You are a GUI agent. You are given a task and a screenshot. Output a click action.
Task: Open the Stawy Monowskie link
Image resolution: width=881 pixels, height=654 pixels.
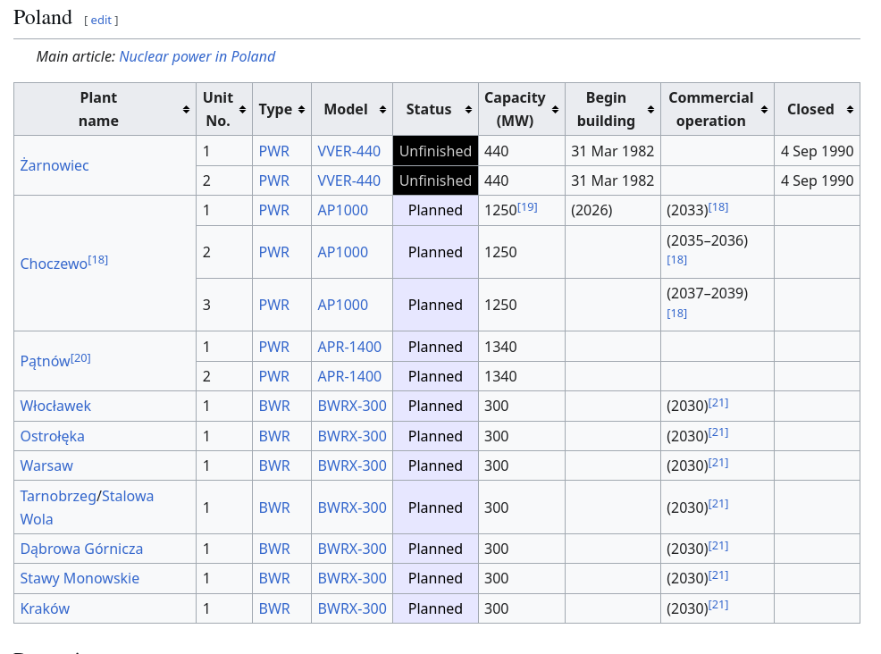pyautogui.click(x=80, y=579)
